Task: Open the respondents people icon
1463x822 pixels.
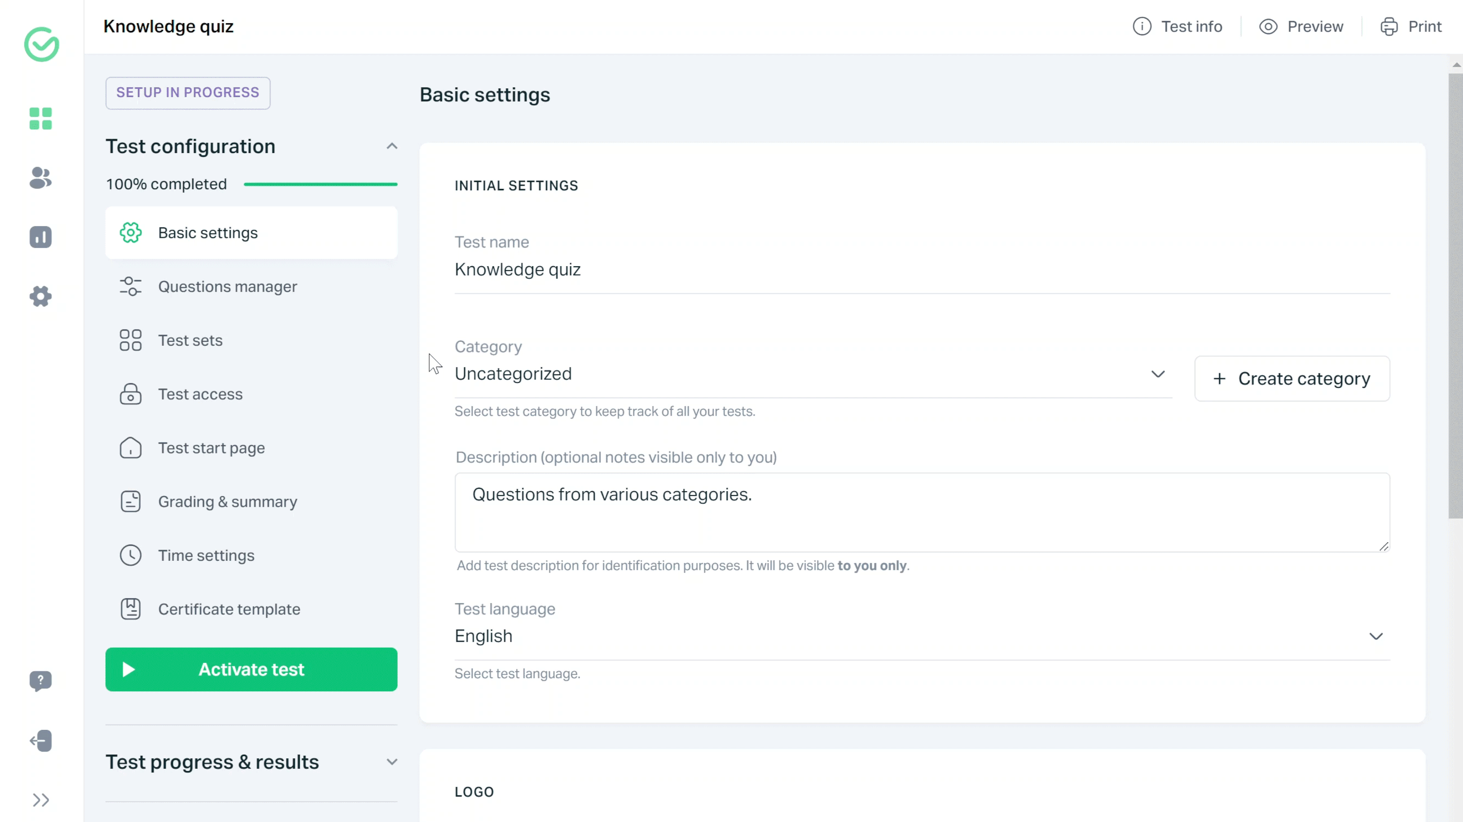Action: (40, 178)
